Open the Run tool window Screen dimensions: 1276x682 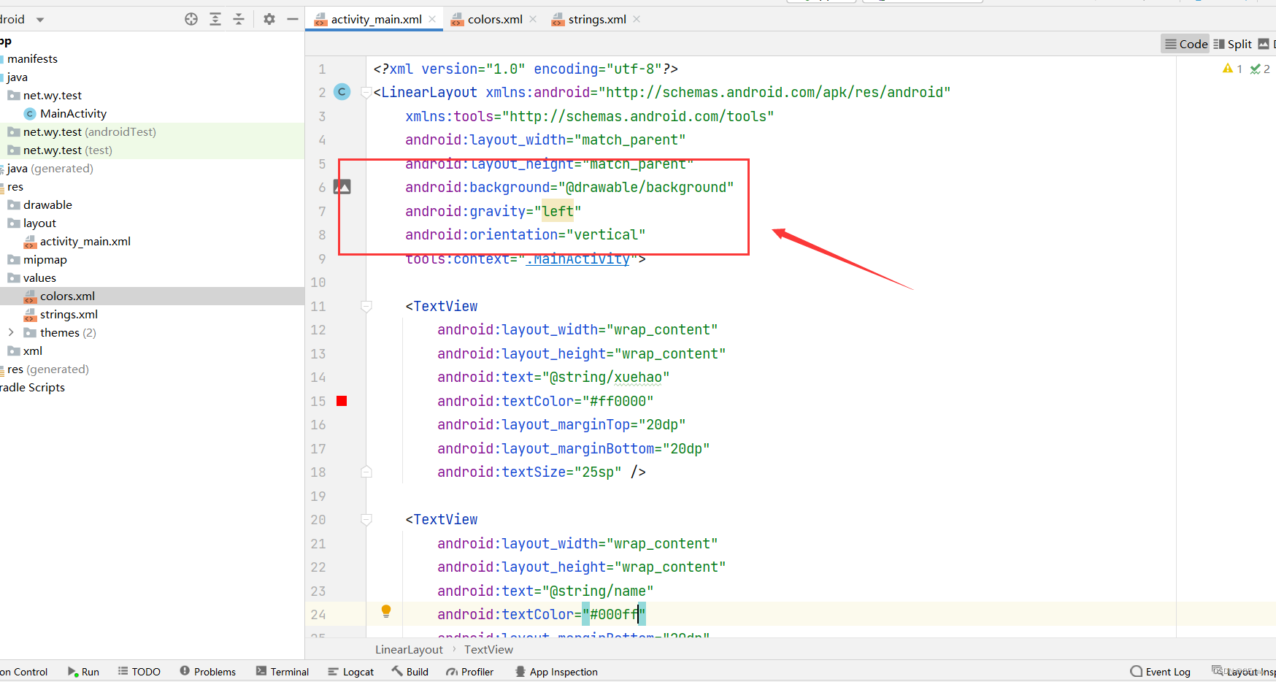pyautogui.click(x=83, y=672)
